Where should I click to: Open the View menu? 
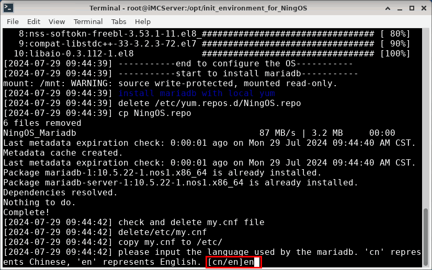pyautogui.click(x=57, y=21)
